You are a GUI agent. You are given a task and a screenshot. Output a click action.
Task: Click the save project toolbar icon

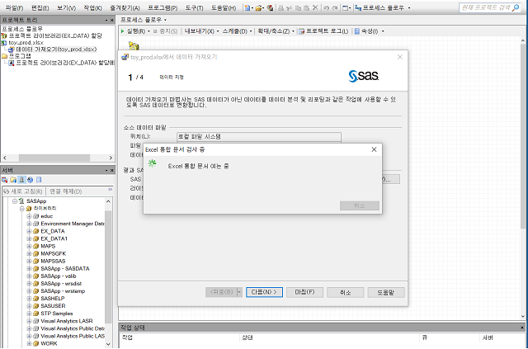[270, 7]
